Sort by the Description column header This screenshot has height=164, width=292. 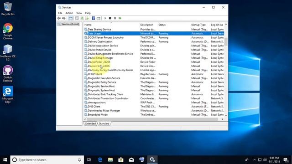pos(148,25)
